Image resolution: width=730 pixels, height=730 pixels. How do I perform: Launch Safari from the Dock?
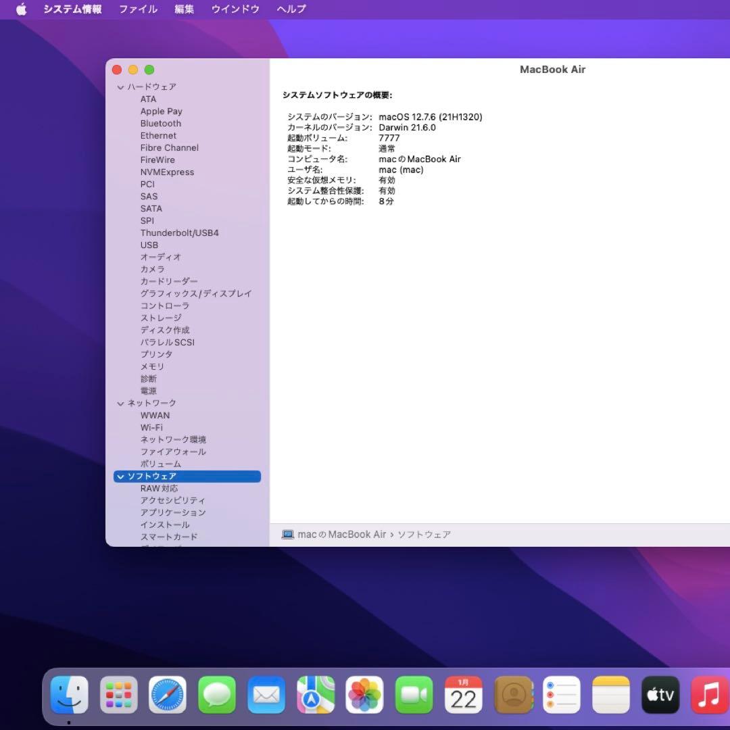(x=167, y=693)
